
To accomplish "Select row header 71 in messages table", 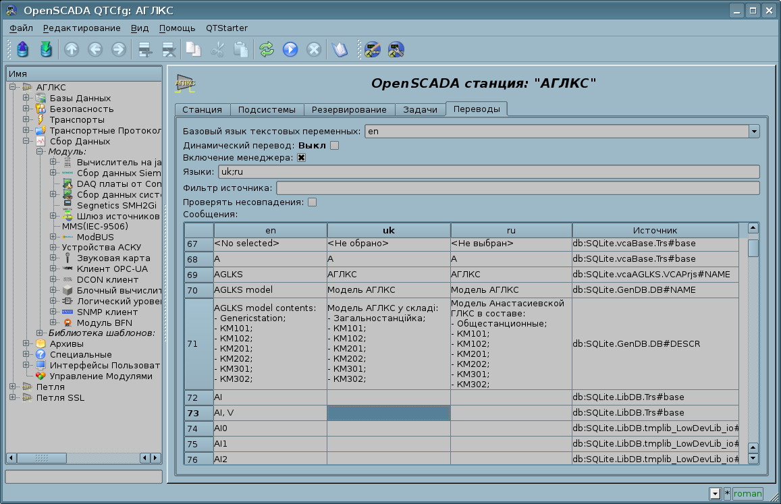I will click(199, 343).
